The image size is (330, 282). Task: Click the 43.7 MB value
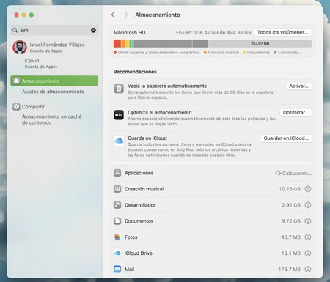click(x=290, y=237)
